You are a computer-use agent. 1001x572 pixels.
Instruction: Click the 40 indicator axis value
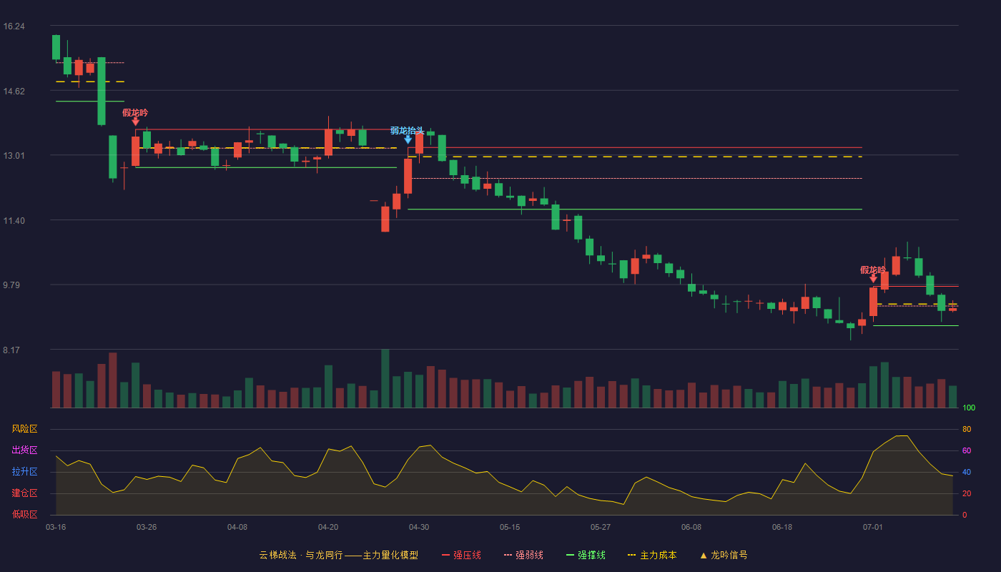967,472
